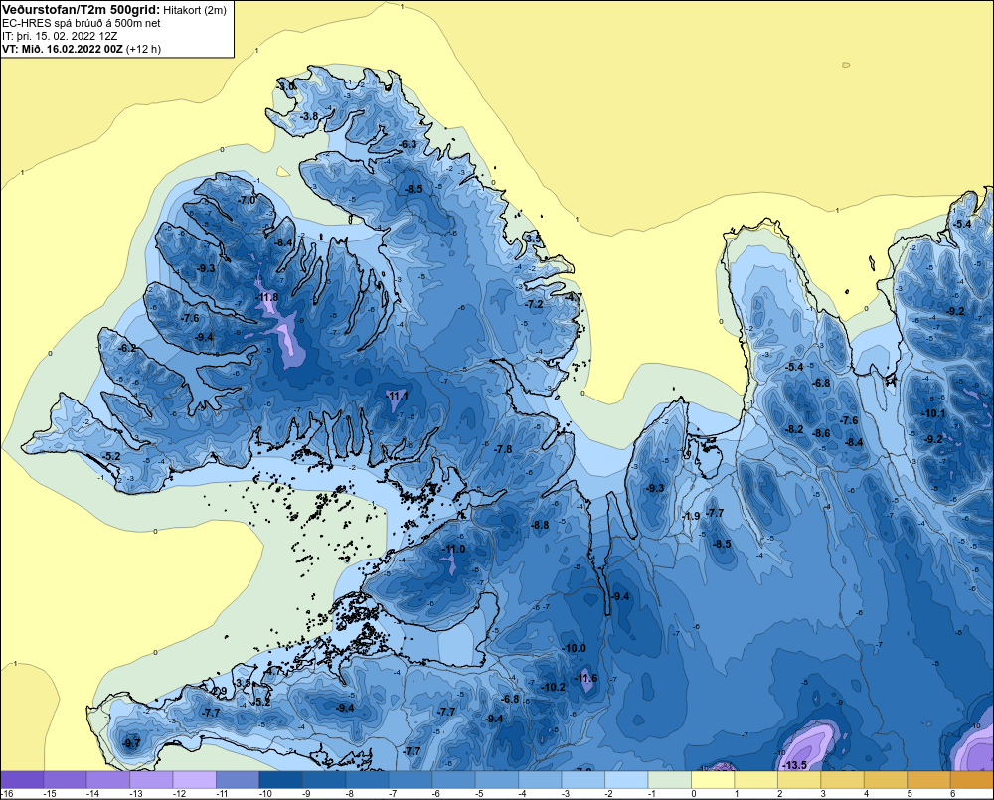Viewport: 994px width, 800px height.
Task: Pick the legend swatch between 4 and 5
Action: [886, 780]
